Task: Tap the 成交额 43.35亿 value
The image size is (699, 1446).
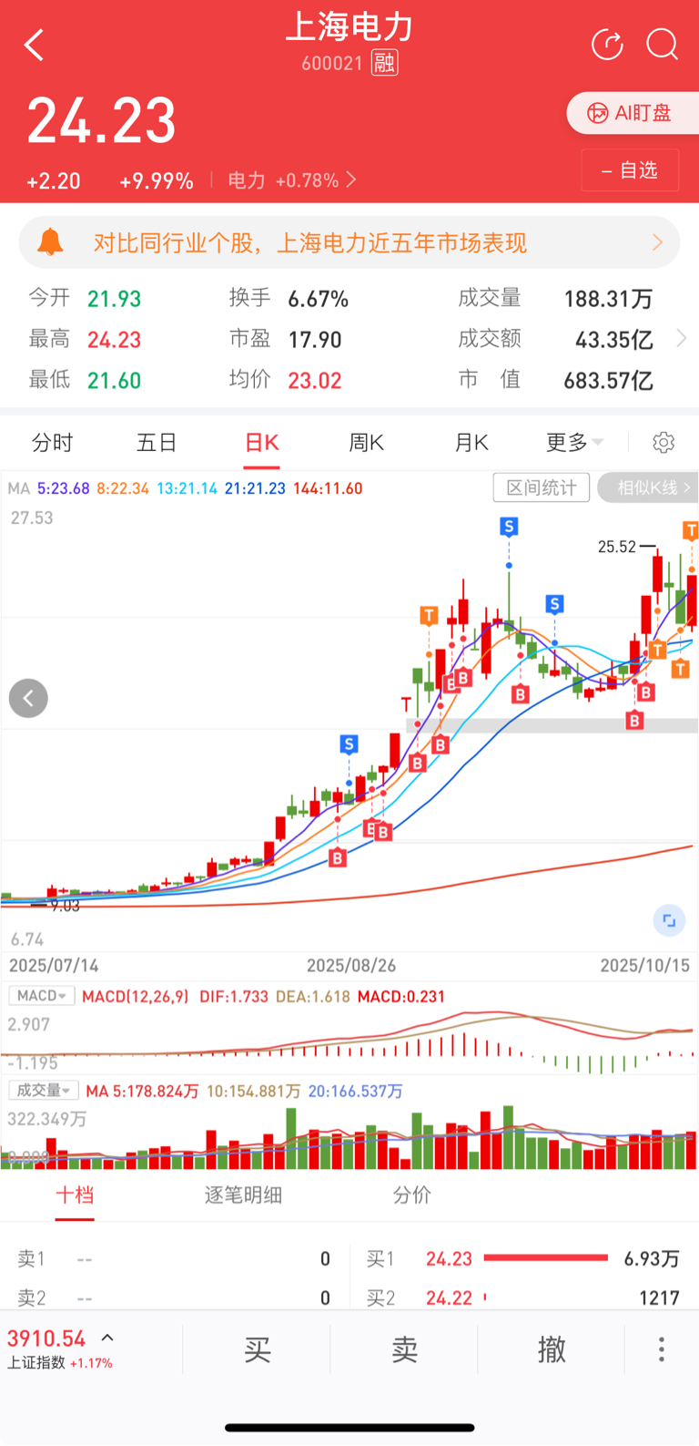Action: click(x=614, y=340)
